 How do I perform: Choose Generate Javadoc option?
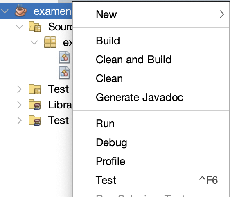point(151,97)
